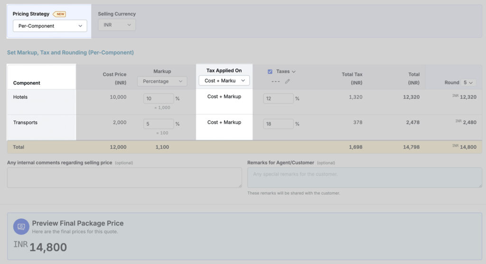
Task: Click the NEW badge beside Pricing Strategy
Action: click(x=59, y=14)
